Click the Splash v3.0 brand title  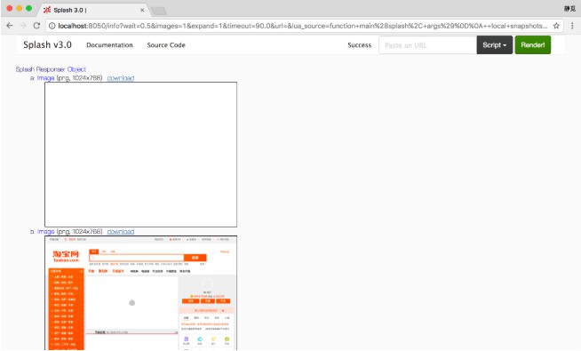[x=47, y=44]
